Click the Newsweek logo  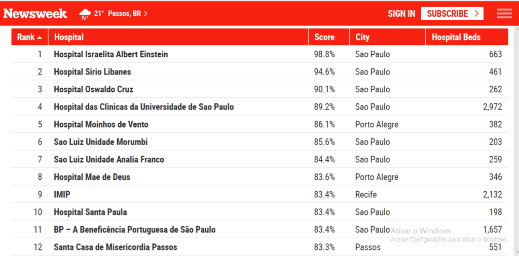pyautogui.click(x=35, y=14)
